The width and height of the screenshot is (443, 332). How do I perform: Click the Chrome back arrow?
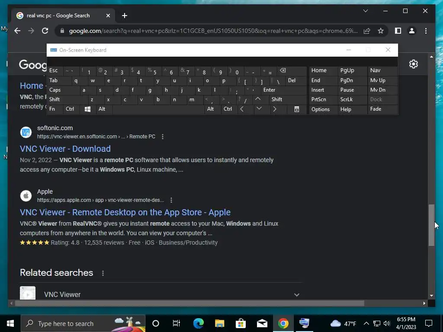[x=17, y=31]
